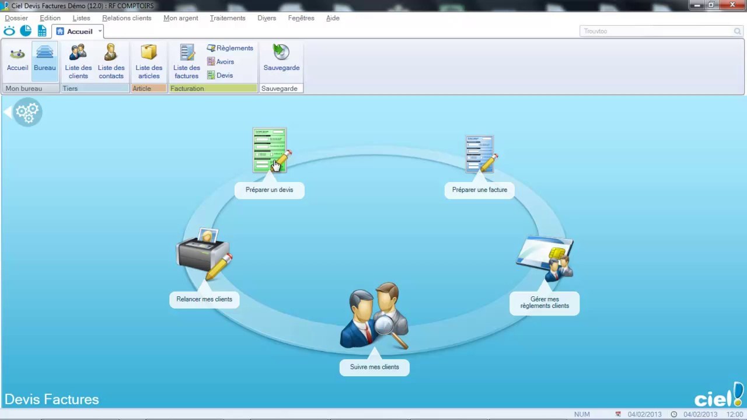This screenshot has width=747, height=420.
Task: Expand dropdown arrow beside Accueil tab
Action: point(100,32)
